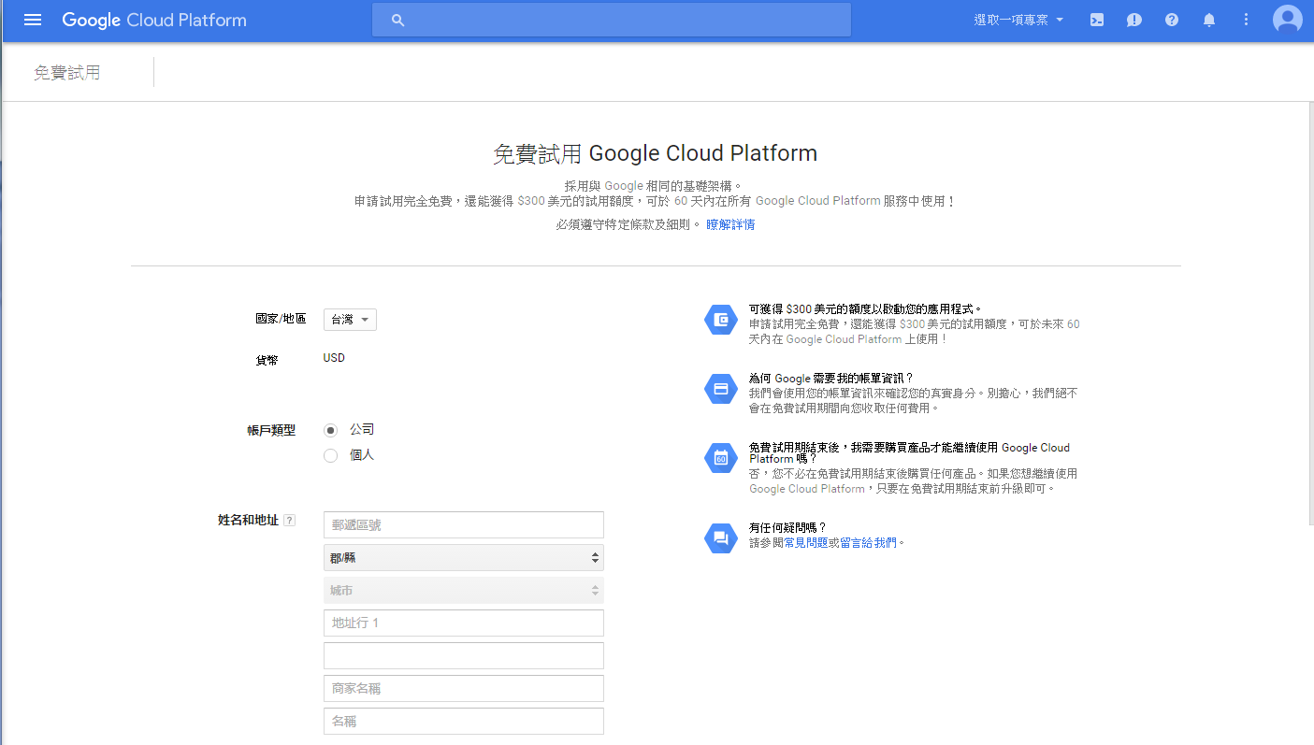Open the 留言給我們 contact link
Image resolution: width=1314 pixels, height=745 pixels.
coord(868,542)
